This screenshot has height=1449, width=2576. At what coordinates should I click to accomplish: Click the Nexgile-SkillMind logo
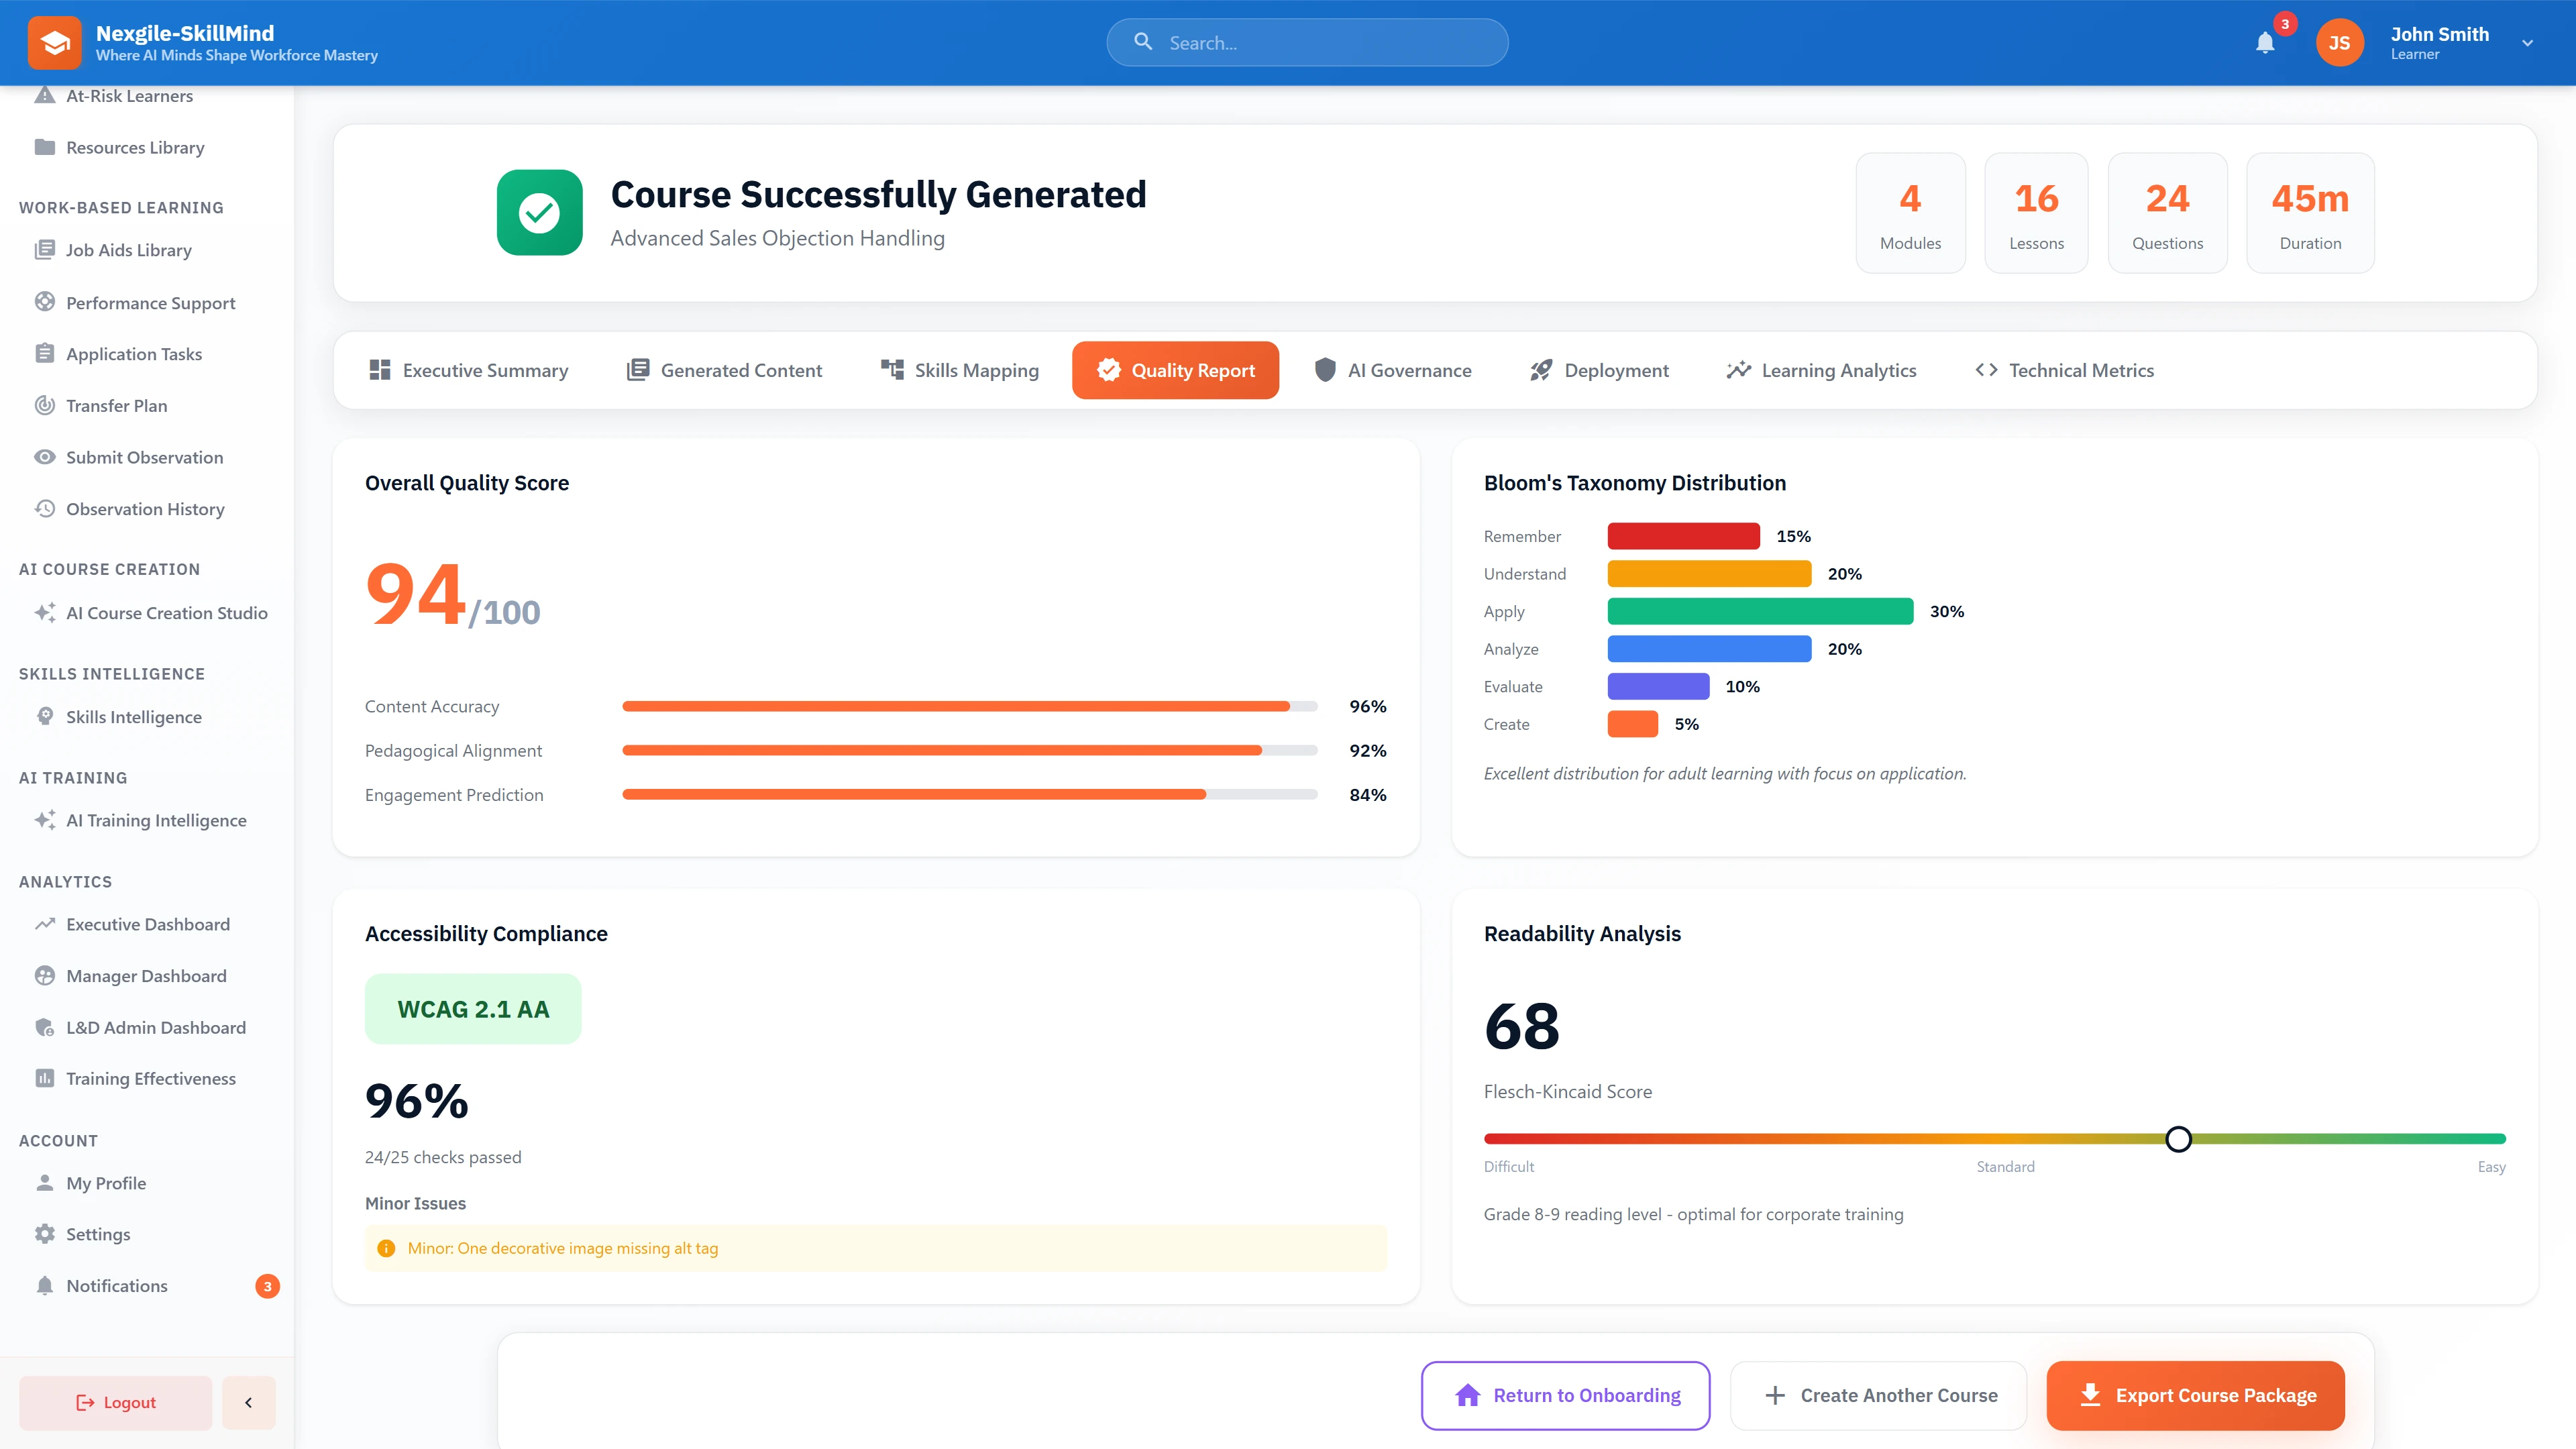(x=55, y=42)
